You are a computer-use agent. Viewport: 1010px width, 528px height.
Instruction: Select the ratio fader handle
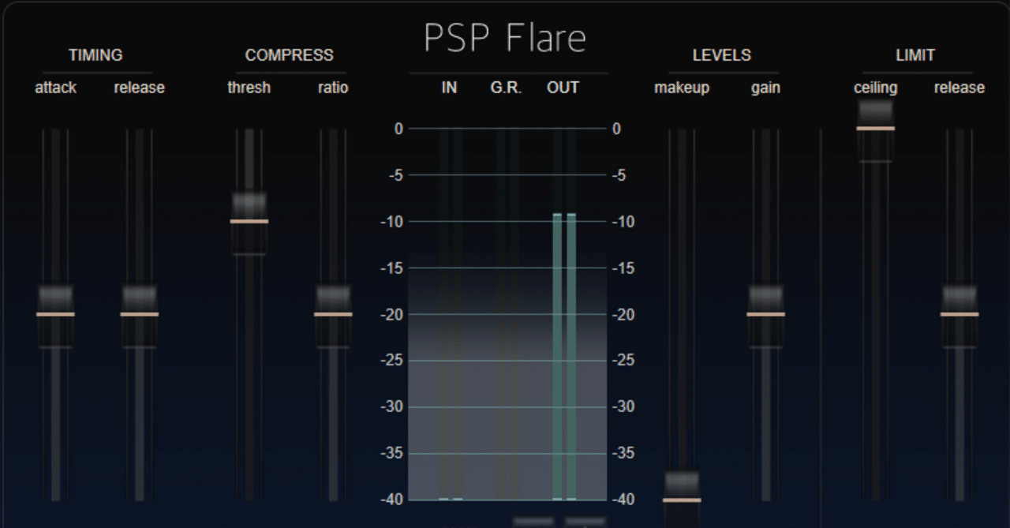(332, 308)
